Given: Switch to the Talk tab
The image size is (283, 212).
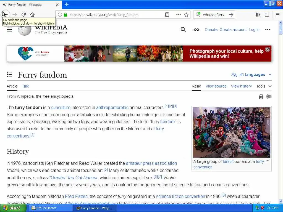Looking at the screenshot, I should [25, 86].
